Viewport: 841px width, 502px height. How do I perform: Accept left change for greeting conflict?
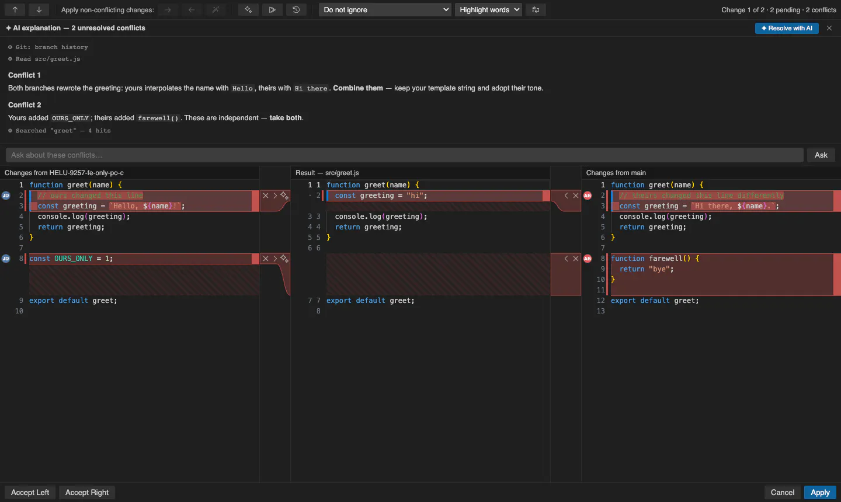(275, 196)
